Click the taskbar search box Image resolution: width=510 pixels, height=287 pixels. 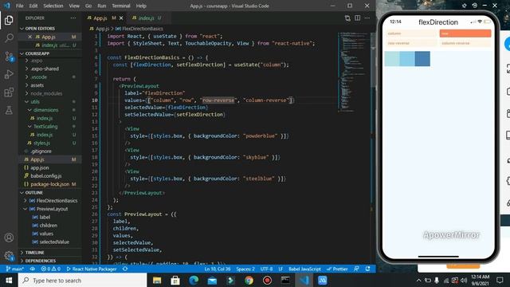(x=83, y=280)
